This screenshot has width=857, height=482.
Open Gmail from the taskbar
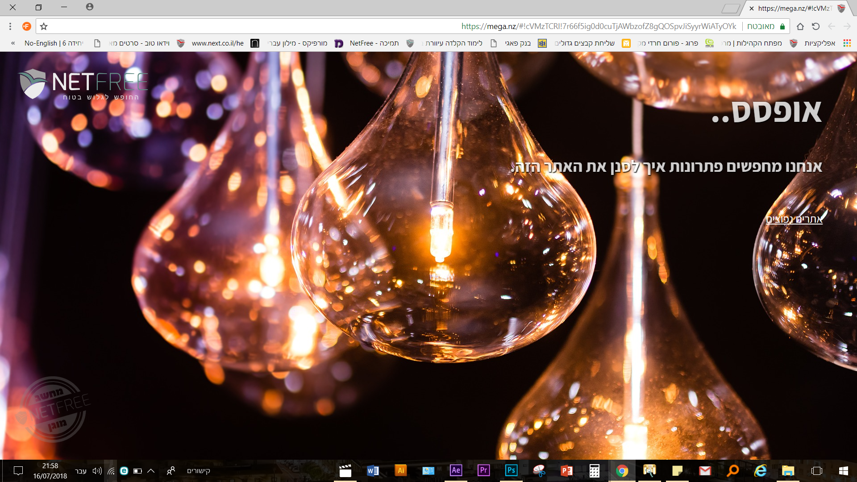click(705, 471)
